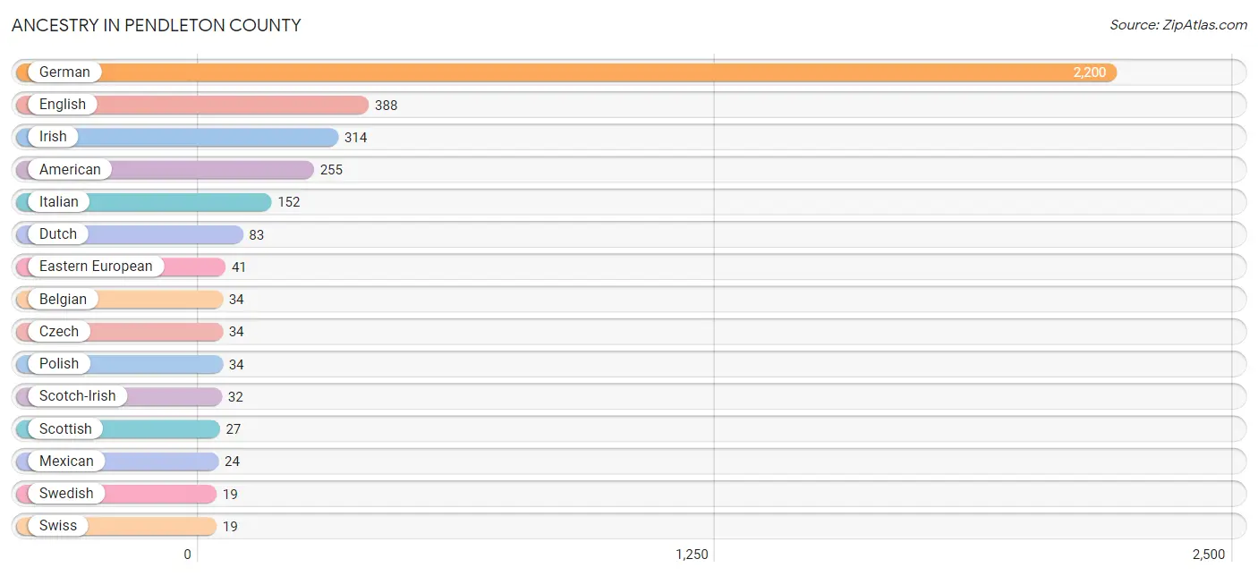Select the Dutch ancestry label
1258x576 pixels.
(x=58, y=234)
